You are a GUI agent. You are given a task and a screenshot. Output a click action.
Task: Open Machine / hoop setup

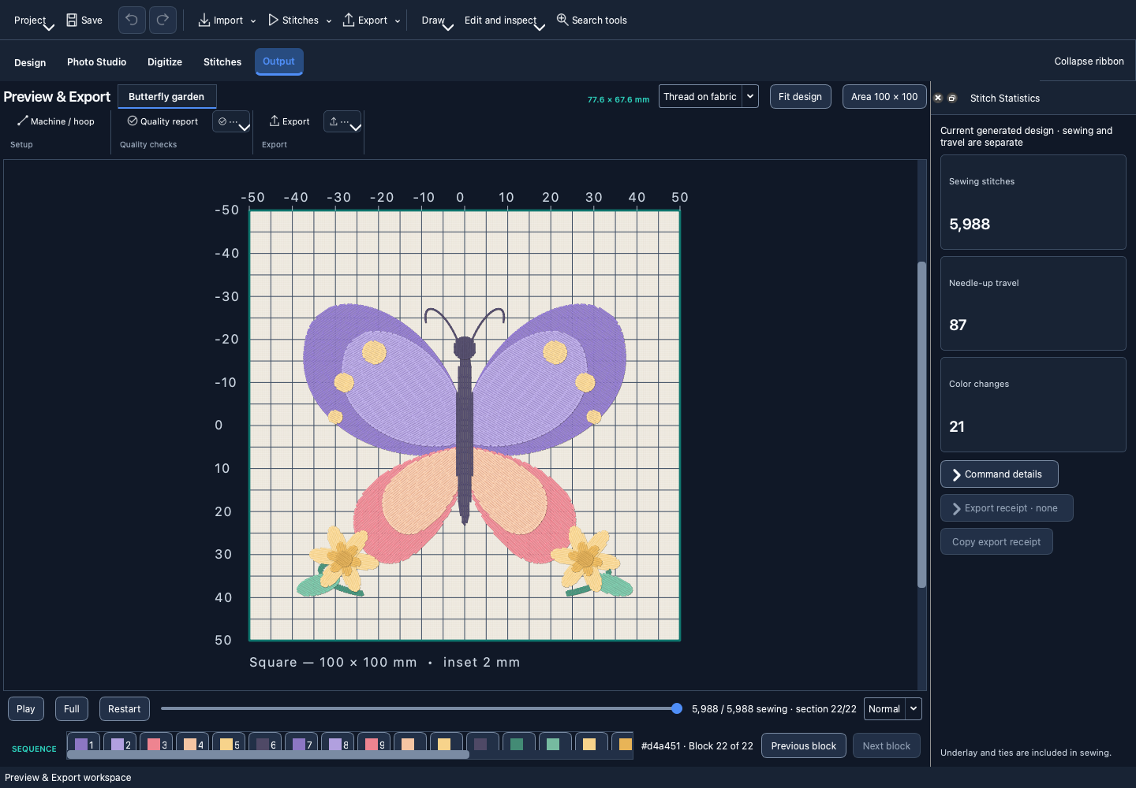pos(56,121)
